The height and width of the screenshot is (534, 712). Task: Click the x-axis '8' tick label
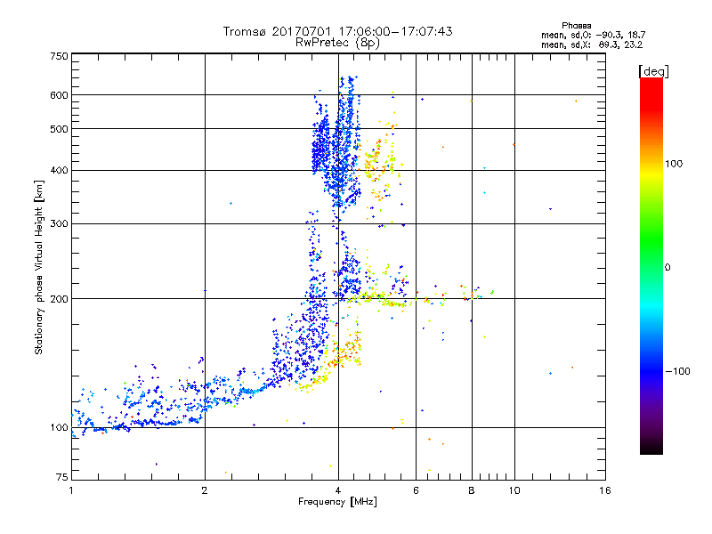coord(472,490)
